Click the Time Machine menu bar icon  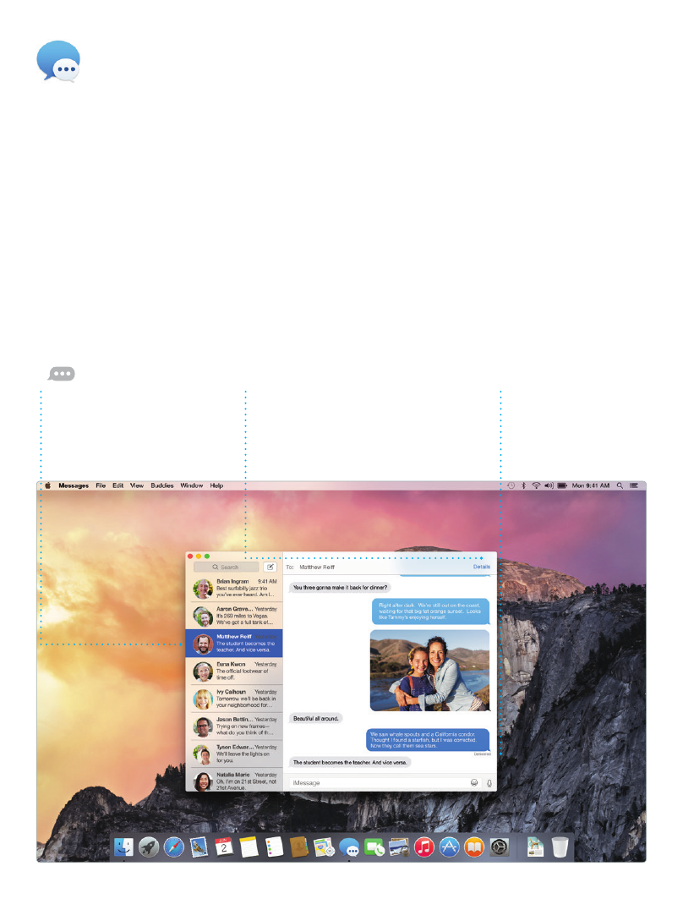coord(511,485)
